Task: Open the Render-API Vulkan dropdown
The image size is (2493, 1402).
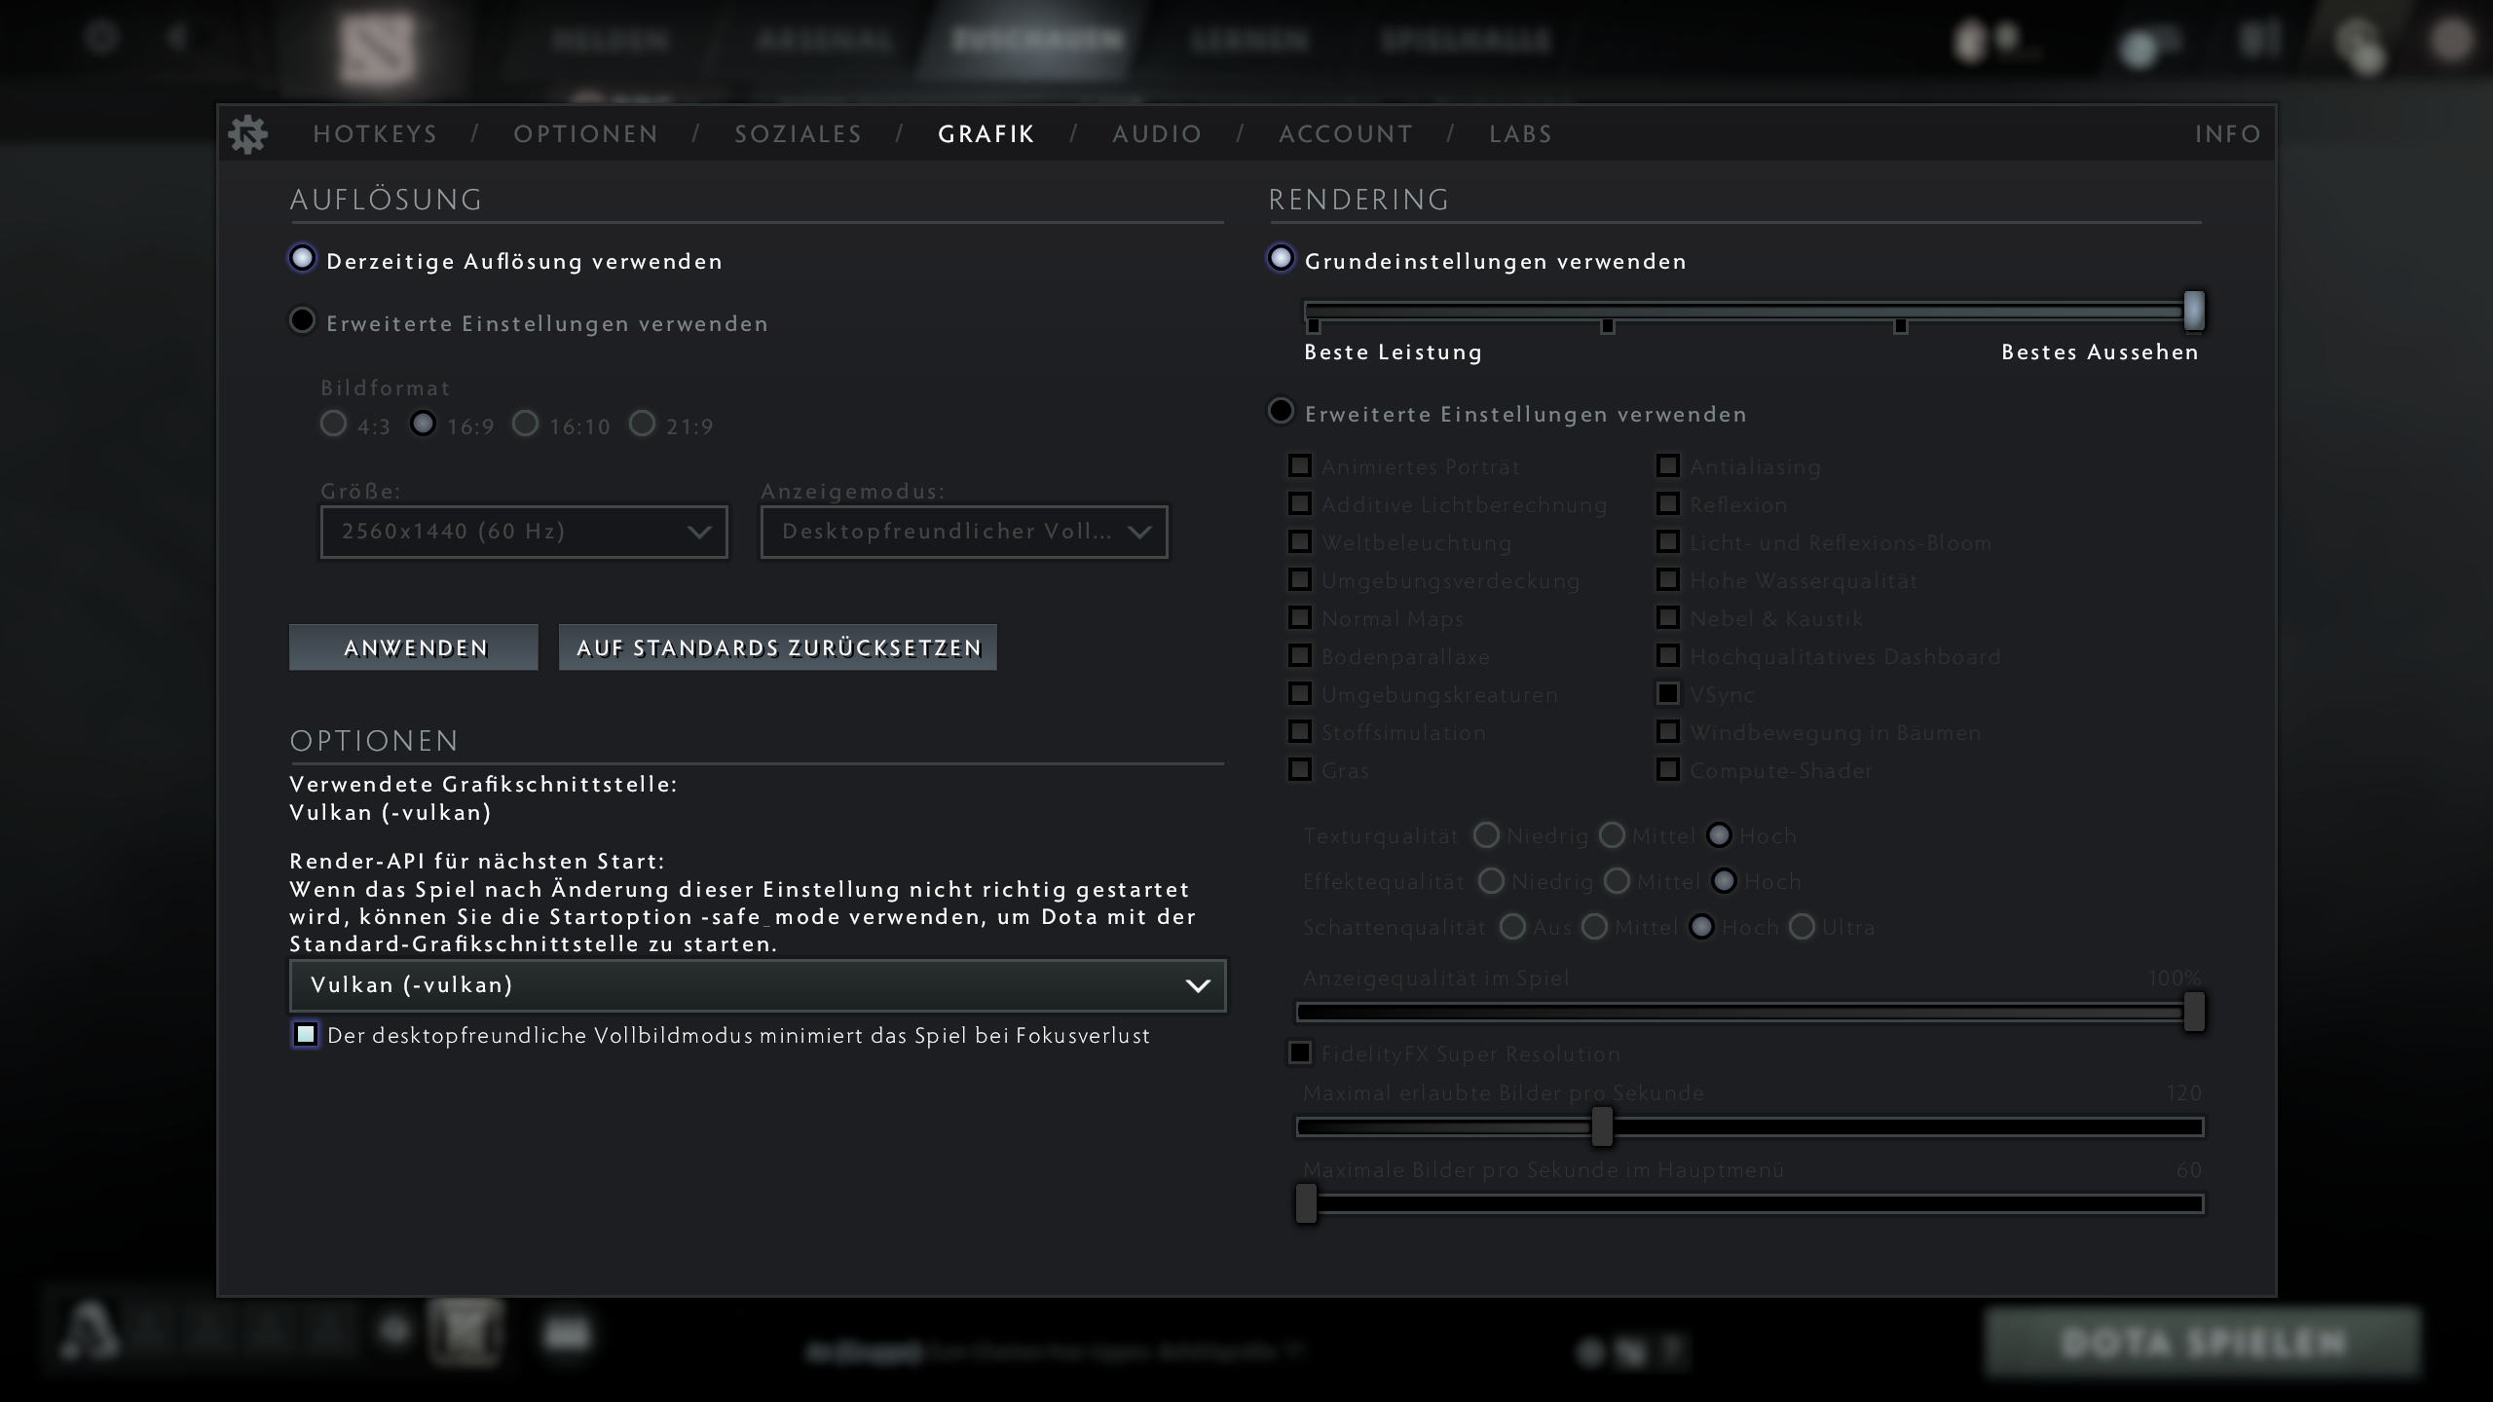Action: click(757, 985)
